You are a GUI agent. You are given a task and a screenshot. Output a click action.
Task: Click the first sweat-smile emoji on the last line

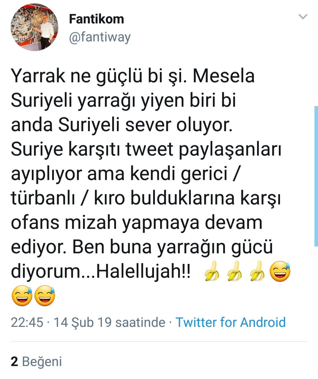22,295
